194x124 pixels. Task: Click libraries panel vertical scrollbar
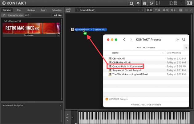(62, 59)
